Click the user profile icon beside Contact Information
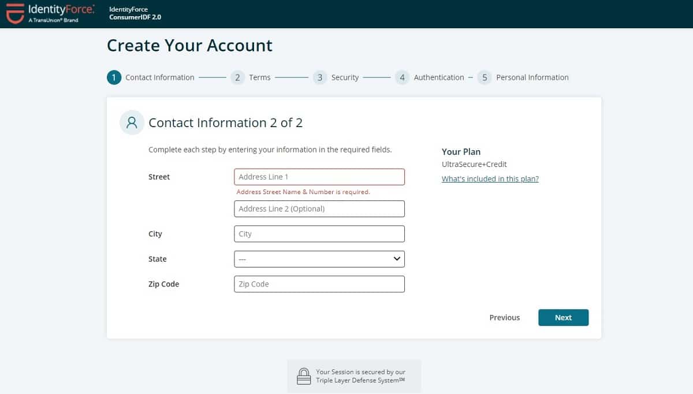Image resolution: width=693 pixels, height=394 pixels. coord(132,122)
